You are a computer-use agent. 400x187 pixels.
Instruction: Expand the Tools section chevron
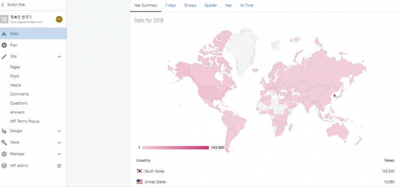pos(59,142)
